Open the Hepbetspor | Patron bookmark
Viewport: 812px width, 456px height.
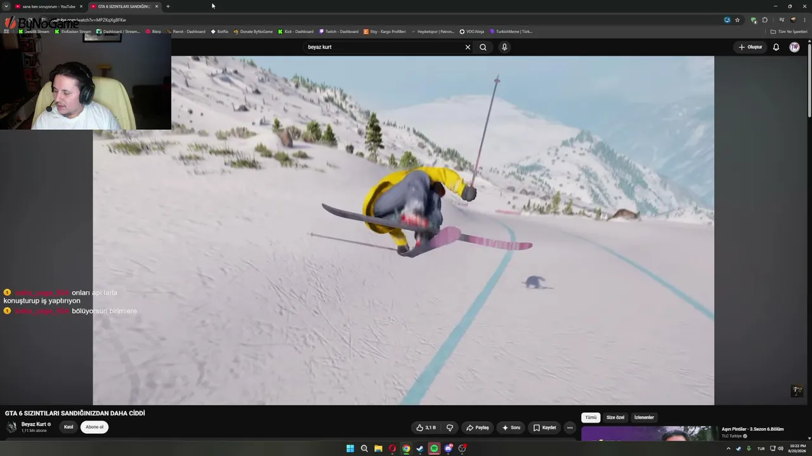point(433,31)
